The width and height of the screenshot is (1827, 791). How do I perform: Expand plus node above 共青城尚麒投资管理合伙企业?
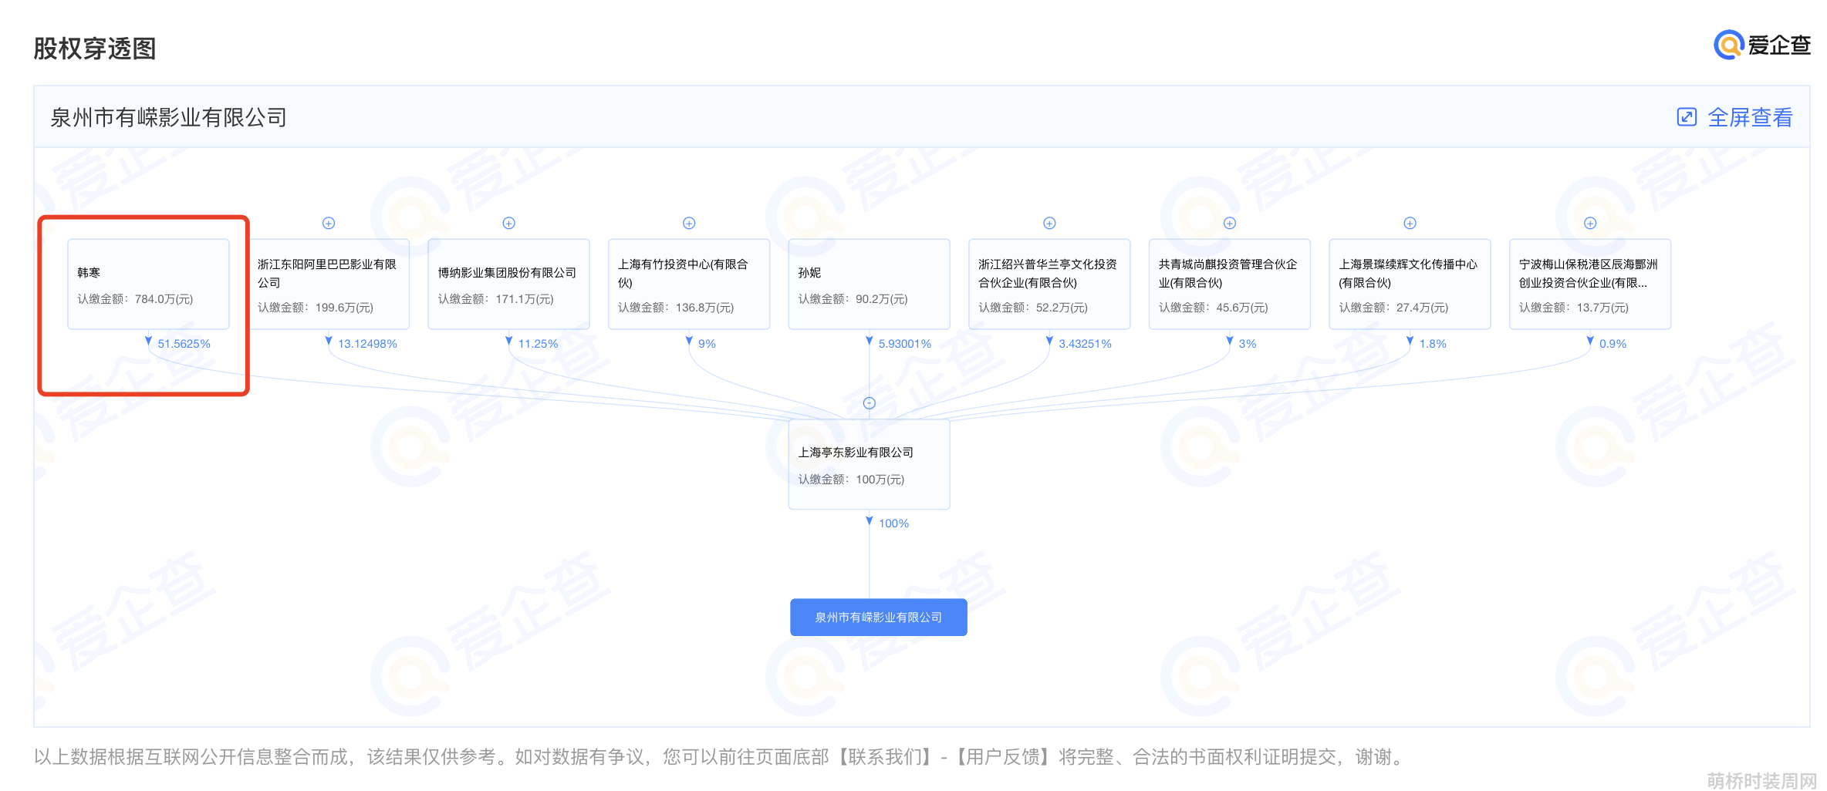(1230, 223)
